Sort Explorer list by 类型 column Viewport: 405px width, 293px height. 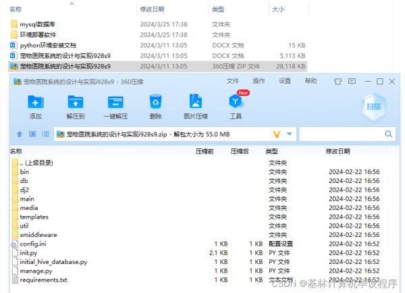[218, 9]
